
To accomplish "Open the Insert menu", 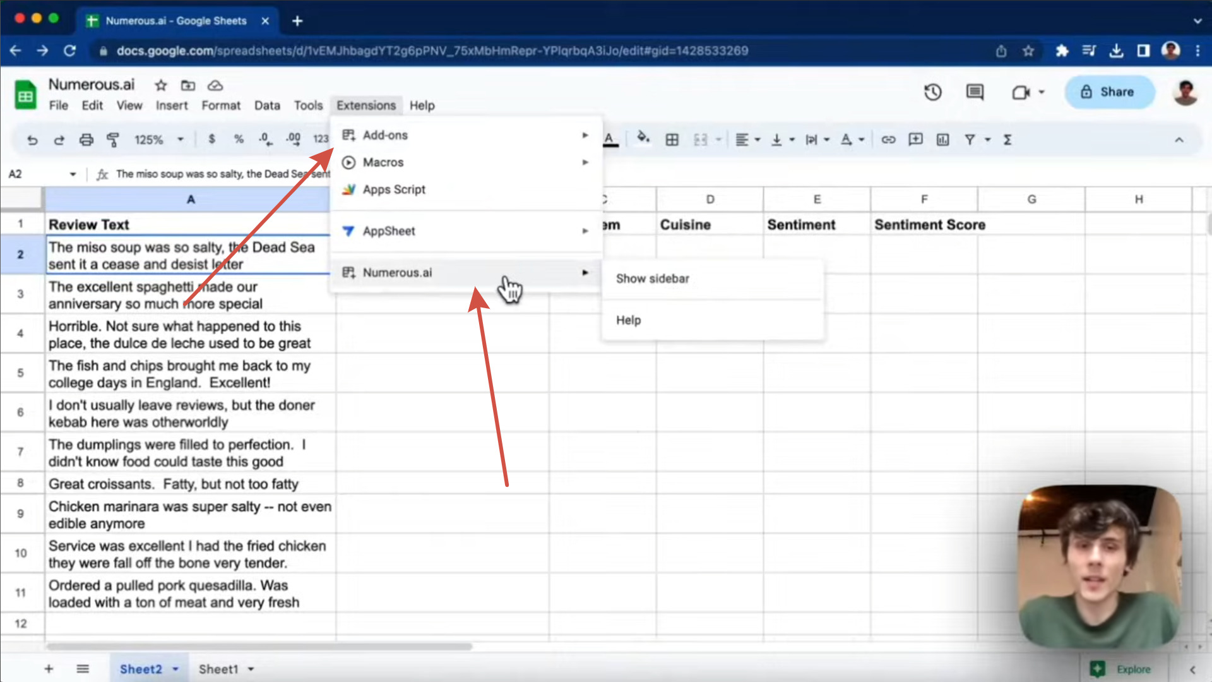I will click(172, 105).
